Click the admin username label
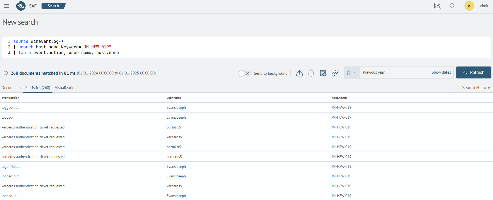 484,6
